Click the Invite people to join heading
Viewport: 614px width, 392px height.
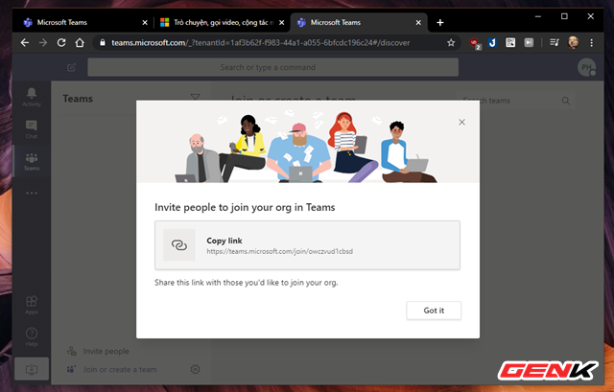coord(245,207)
